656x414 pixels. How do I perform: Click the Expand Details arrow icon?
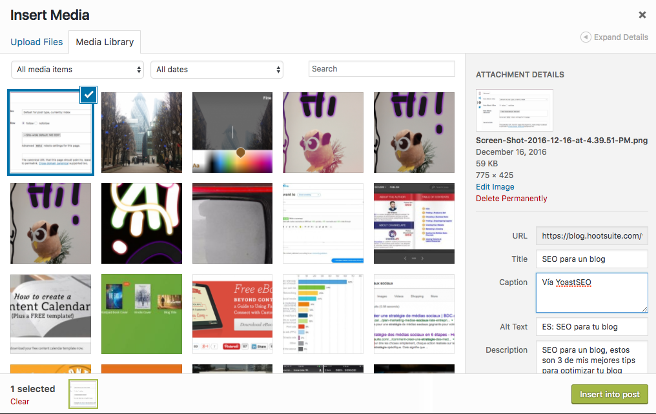pos(586,37)
